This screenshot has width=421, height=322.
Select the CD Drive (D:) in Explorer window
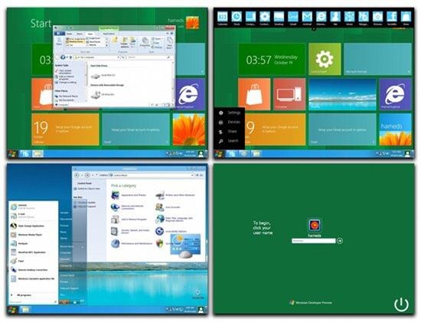[x=103, y=95]
